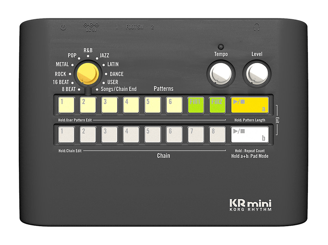Select Patterns pad 3
Viewport: 328px width, 245px height.
(109, 105)
